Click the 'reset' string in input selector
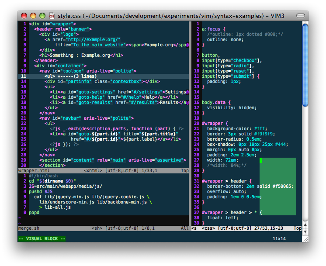 [x=240, y=71]
